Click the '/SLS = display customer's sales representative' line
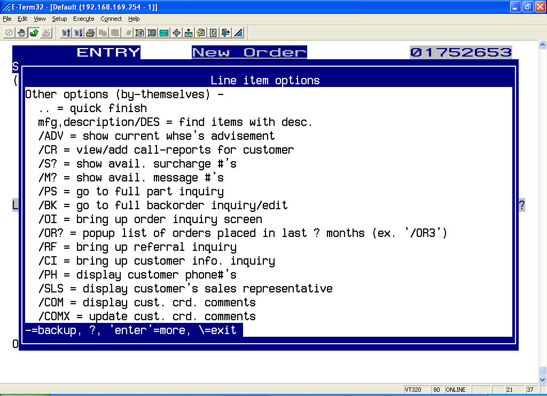The width and height of the screenshot is (547, 396). pos(185,289)
